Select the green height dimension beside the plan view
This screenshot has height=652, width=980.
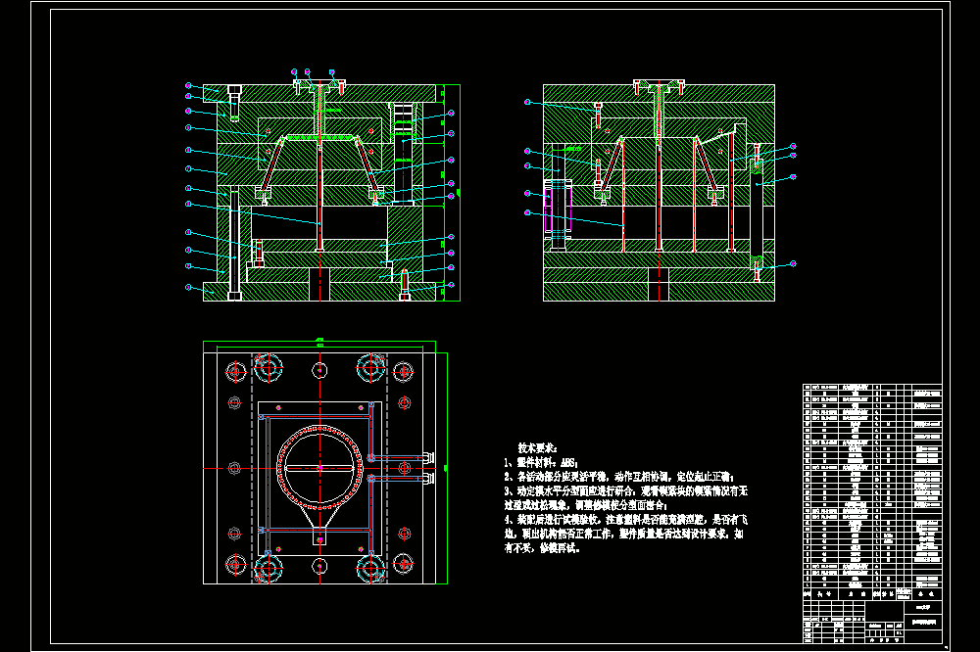(x=446, y=468)
